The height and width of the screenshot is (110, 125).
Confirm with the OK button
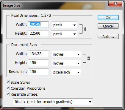[x=108, y=18]
